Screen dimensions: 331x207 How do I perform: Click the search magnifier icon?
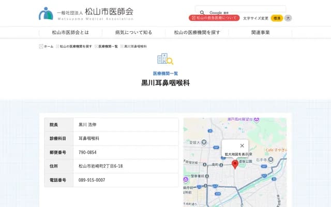[x=202, y=12]
